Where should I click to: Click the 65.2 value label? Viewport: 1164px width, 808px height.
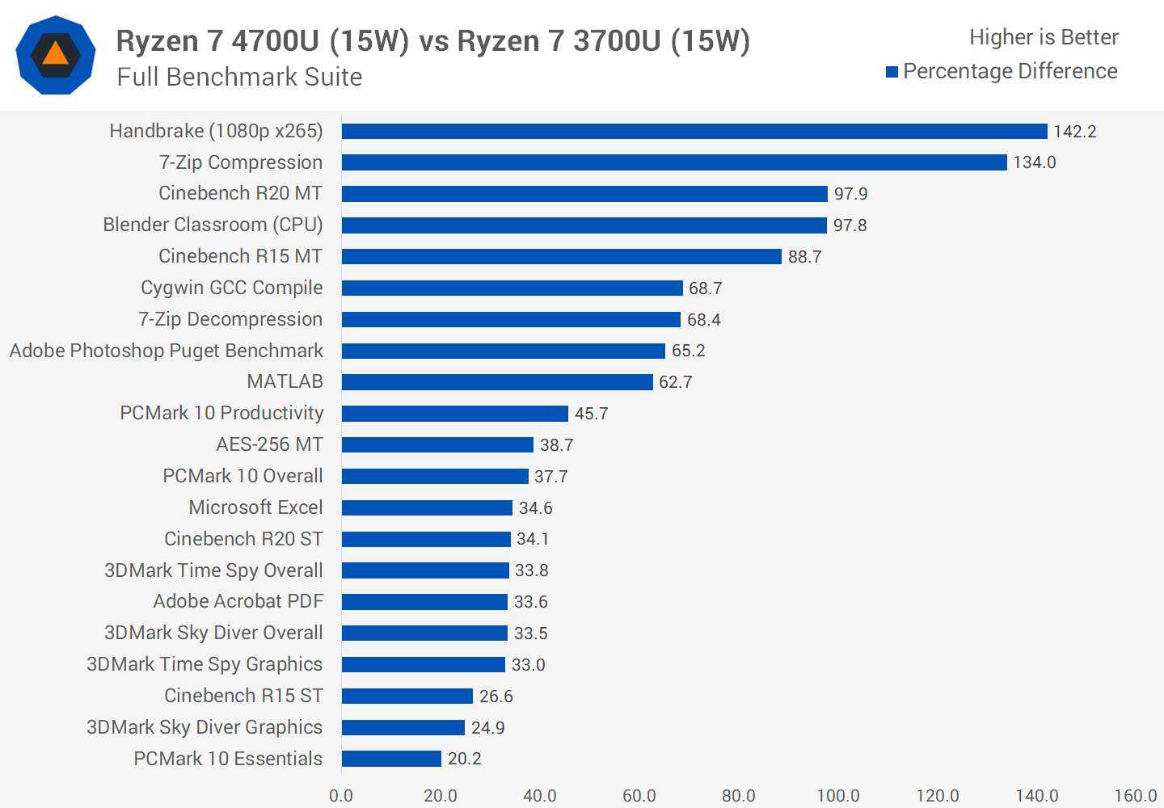(x=689, y=351)
